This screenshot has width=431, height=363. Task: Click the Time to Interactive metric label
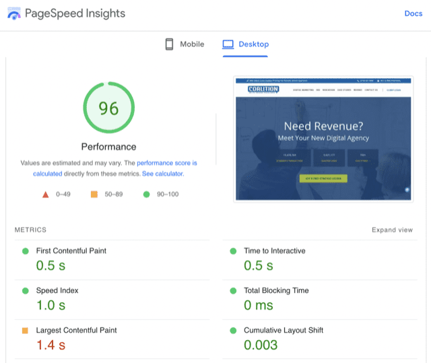pyautogui.click(x=275, y=251)
